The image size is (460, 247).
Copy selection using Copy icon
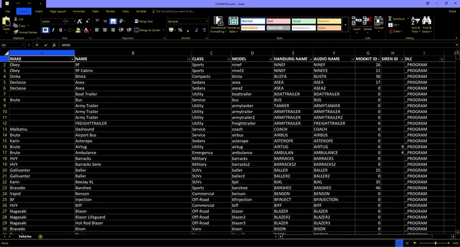tap(15, 26)
